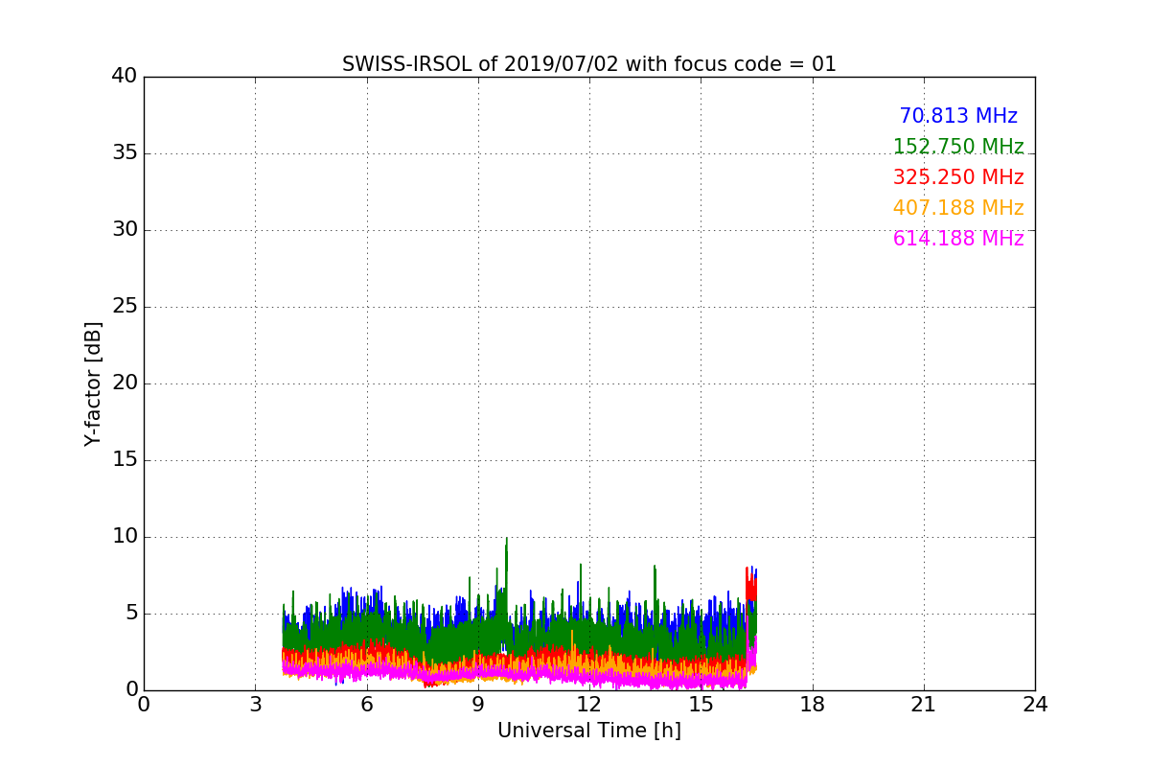Click x-axis tick value 21
Image resolution: width=1150 pixels, height=767 pixels.
click(924, 705)
